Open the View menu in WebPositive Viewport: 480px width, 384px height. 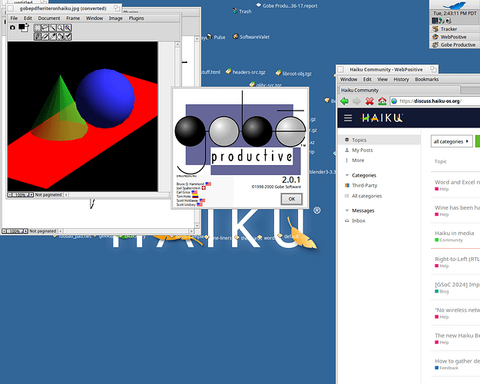coord(382,79)
